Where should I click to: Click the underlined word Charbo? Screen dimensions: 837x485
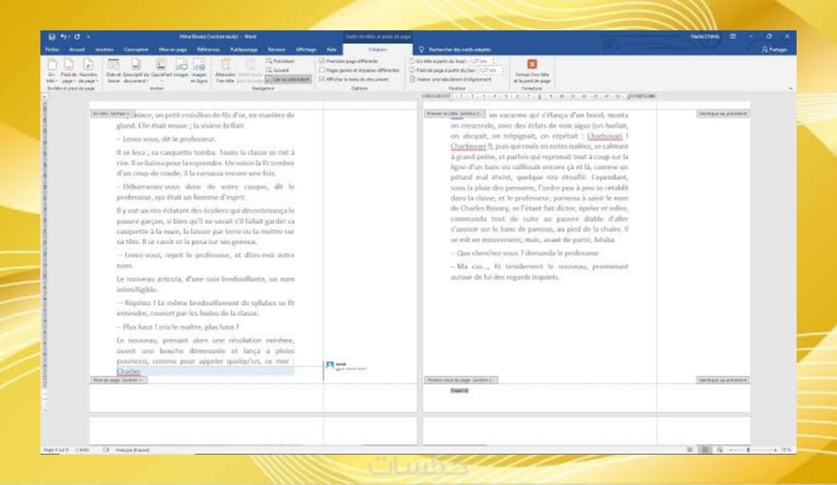[127, 370]
